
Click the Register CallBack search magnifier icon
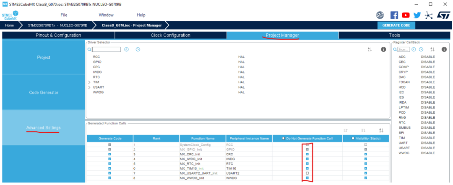[395, 50]
